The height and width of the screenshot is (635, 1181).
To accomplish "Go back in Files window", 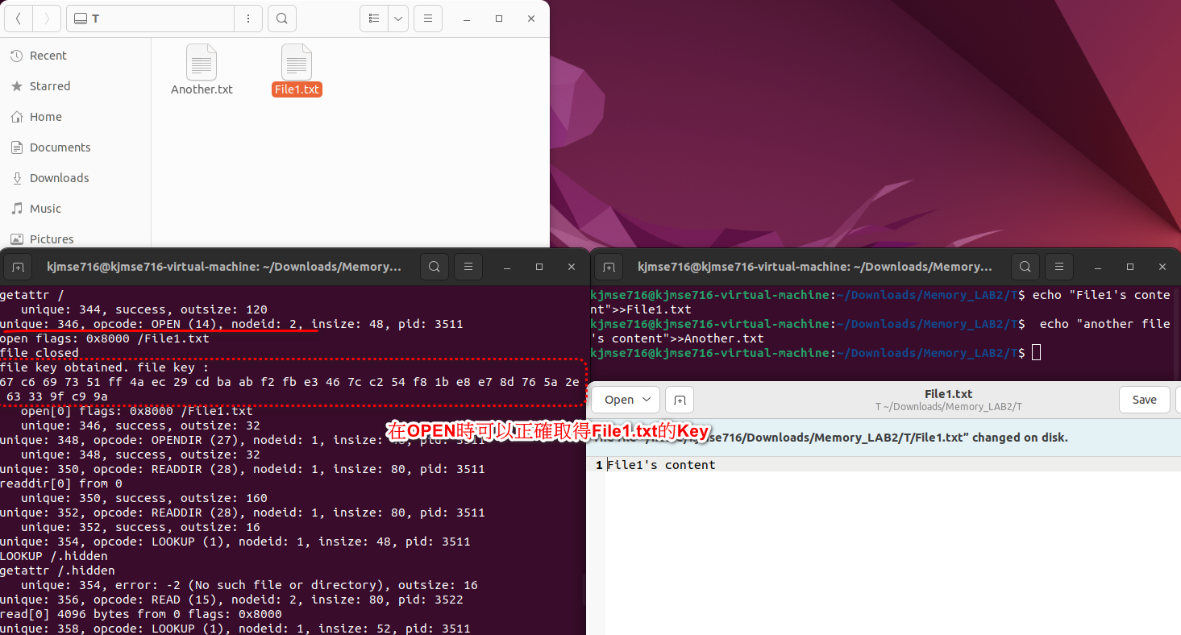I will pos(19,18).
